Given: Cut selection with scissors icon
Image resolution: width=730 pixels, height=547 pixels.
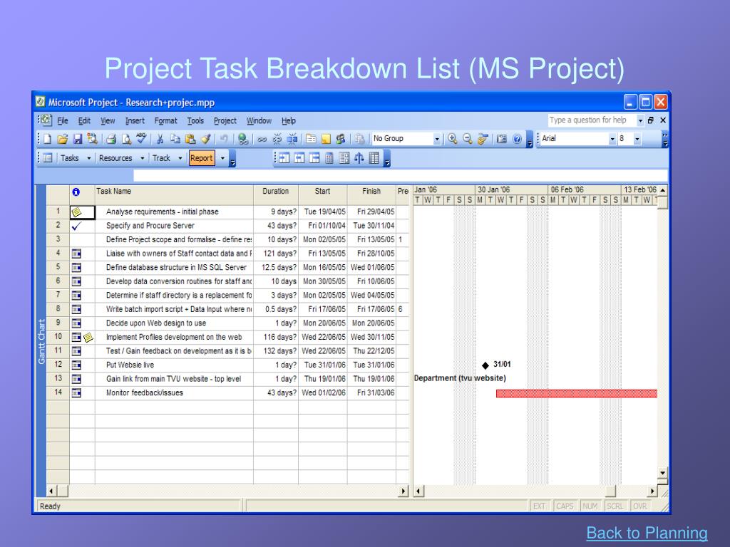Looking at the screenshot, I should [160, 139].
